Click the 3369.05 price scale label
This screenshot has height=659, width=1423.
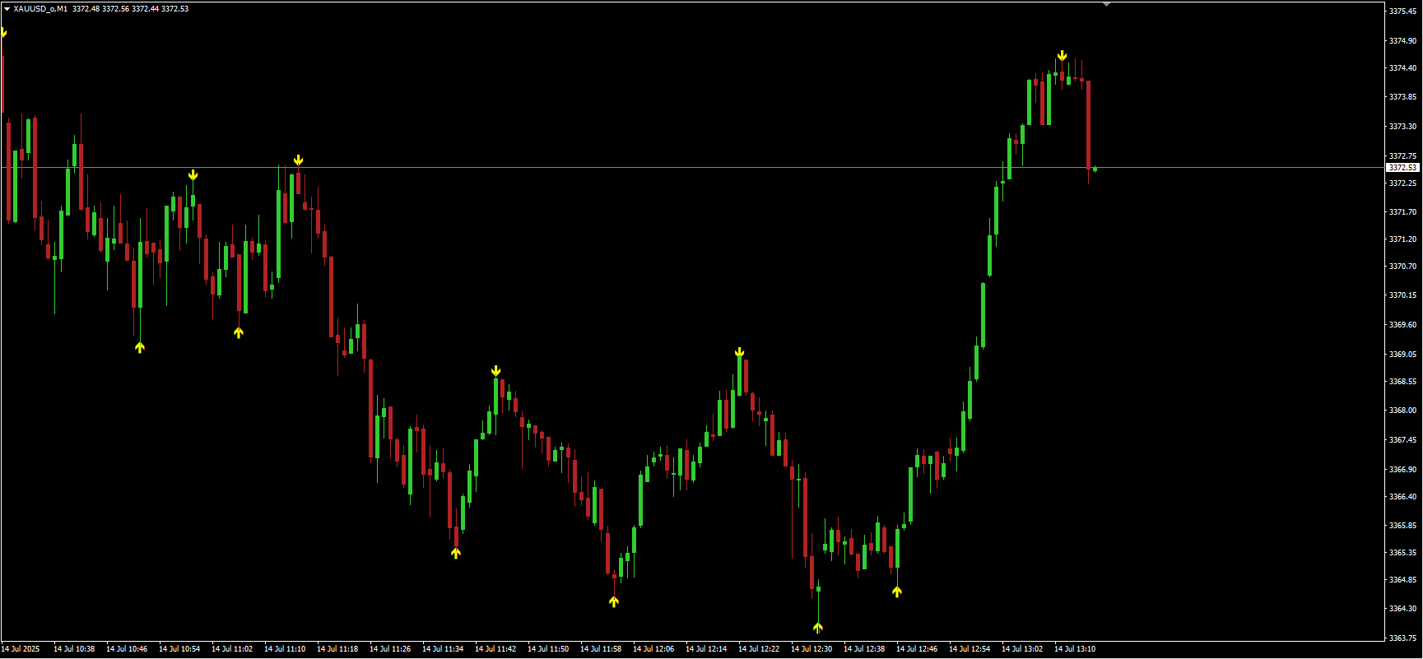tap(1402, 355)
